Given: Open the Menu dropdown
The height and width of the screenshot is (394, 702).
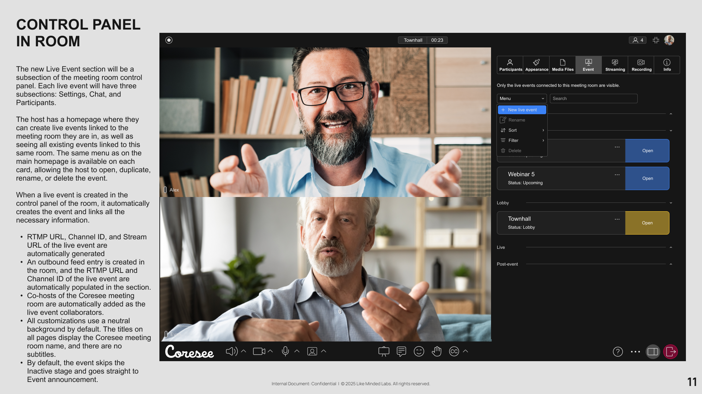Looking at the screenshot, I should pyautogui.click(x=522, y=98).
